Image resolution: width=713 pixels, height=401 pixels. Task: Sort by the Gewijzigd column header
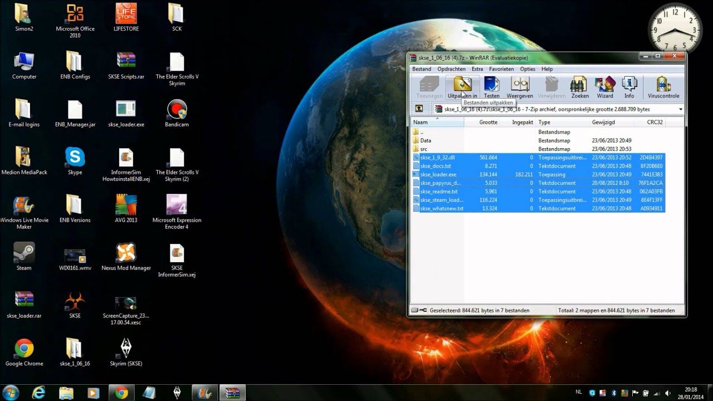pos(612,122)
